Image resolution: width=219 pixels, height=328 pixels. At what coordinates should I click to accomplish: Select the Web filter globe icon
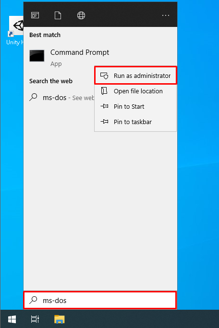(81, 15)
